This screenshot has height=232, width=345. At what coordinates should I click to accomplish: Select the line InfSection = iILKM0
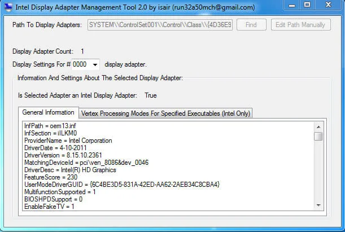click(51, 133)
